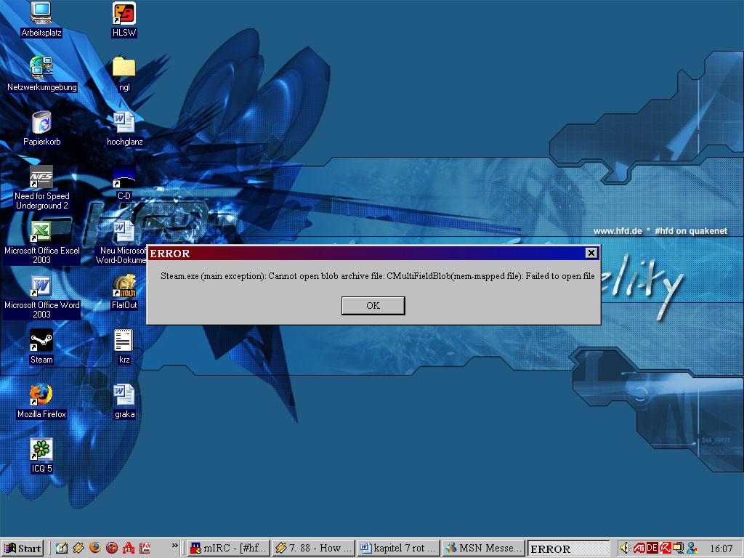Viewport: 744px width, 558px height.
Task: Select the FlatOut game shortcut
Action: 124,292
